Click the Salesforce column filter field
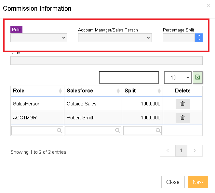Image resolution: width=215 pixels, height=193 pixels. (x=93, y=130)
